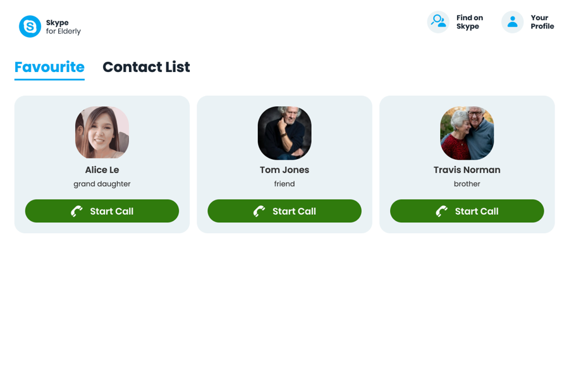Select Tom Jones's profile photo

point(284,133)
